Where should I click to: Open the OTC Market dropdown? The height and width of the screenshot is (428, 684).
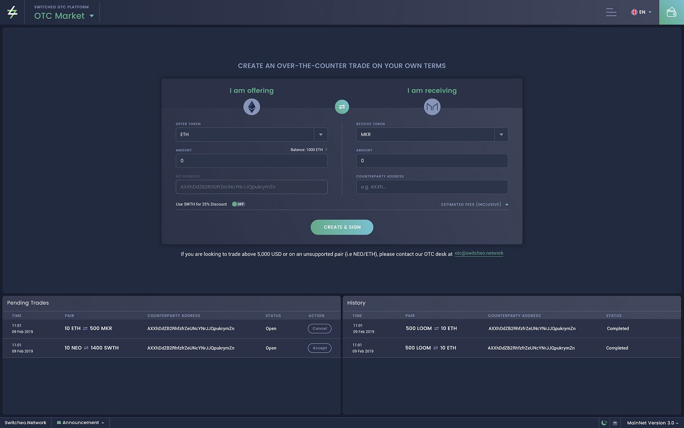pyautogui.click(x=91, y=16)
